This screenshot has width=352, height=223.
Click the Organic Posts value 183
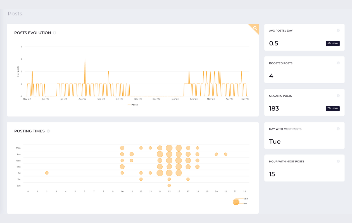coord(274,108)
